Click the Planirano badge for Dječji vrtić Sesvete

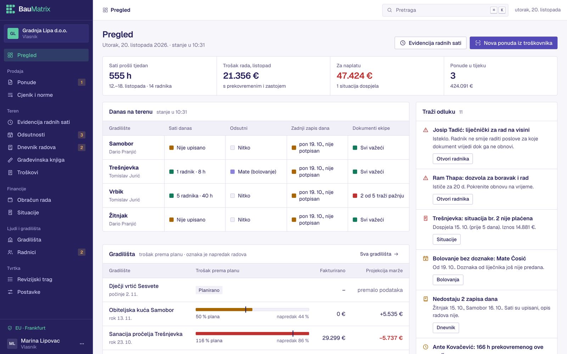pos(209,290)
